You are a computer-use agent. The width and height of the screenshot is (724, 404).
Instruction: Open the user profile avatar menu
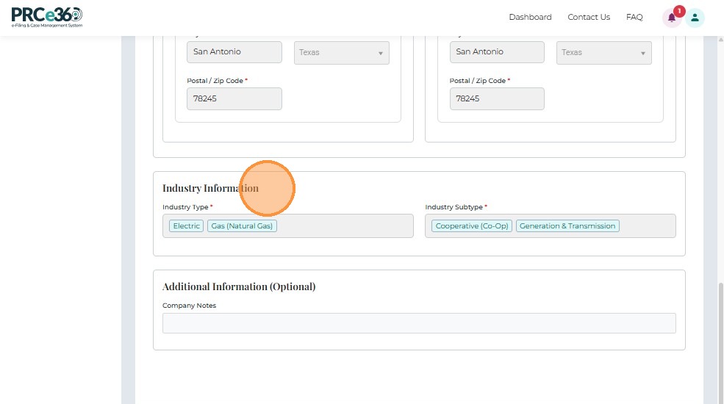[x=695, y=18]
